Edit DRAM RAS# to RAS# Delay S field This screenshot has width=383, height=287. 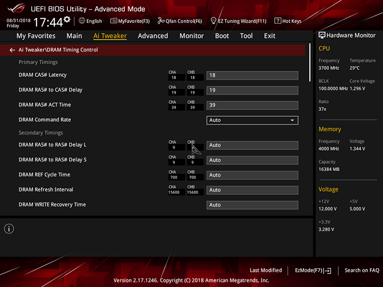(x=252, y=160)
